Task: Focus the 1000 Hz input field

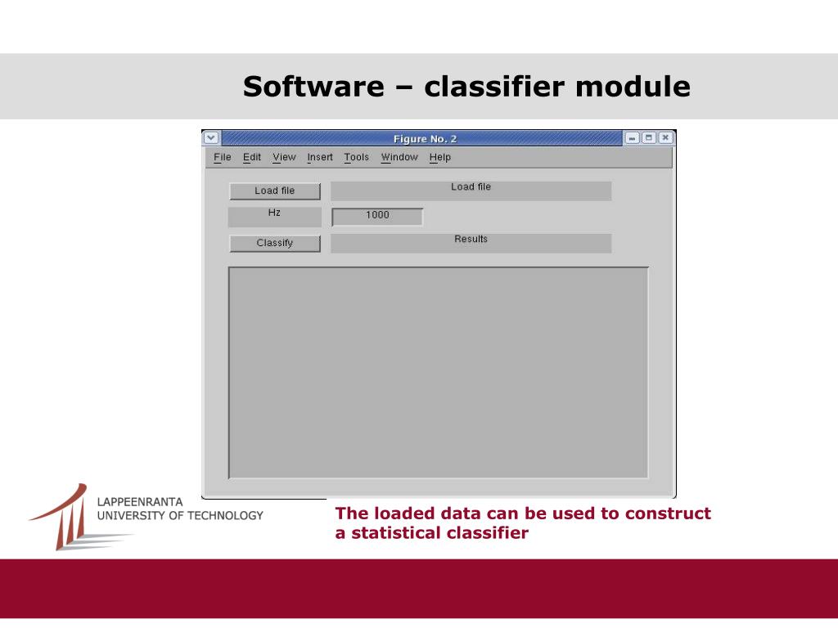Action: (x=377, y=216)
